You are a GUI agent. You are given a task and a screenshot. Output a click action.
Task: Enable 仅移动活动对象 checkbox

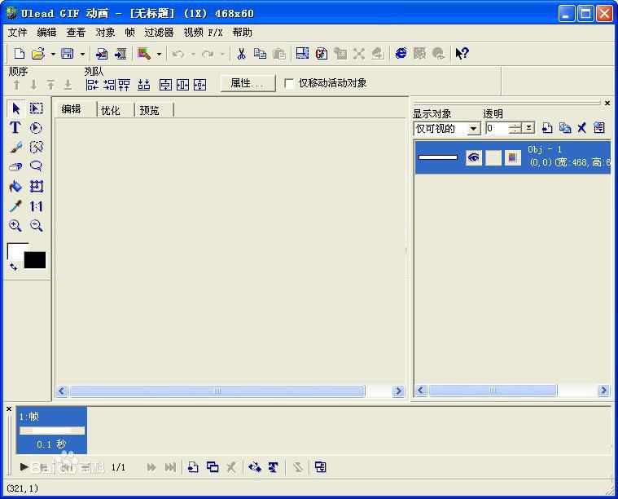pyautogui.click(x=289, y=83)
